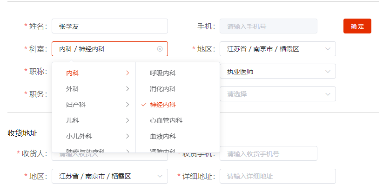Open the 收货地址 地区 dropdown arrow

pyautogui.click(x=160, y=176)
